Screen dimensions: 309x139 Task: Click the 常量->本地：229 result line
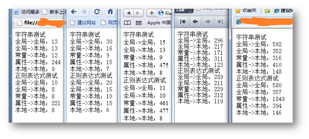(x=200, y=89)
